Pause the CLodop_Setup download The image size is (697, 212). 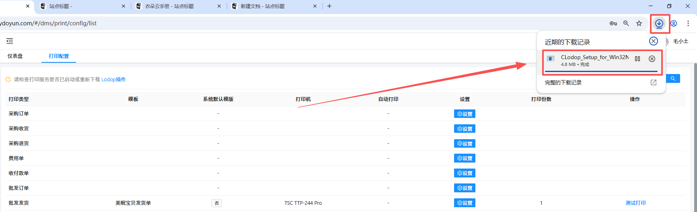coord(637,59)
